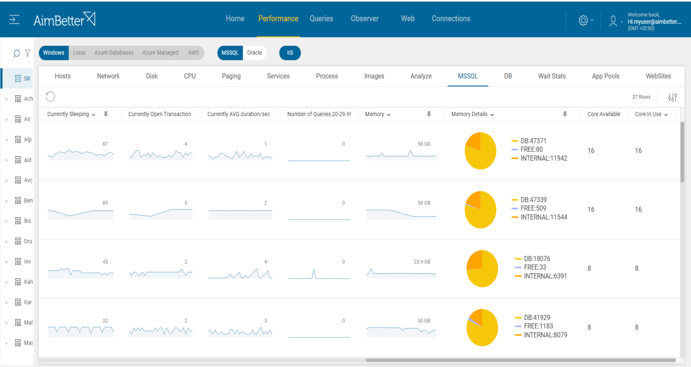Image resolution: width=691 pixels, height=367 pixels.
Task: Open the filter funnel icon
Action: pos(28,53)
